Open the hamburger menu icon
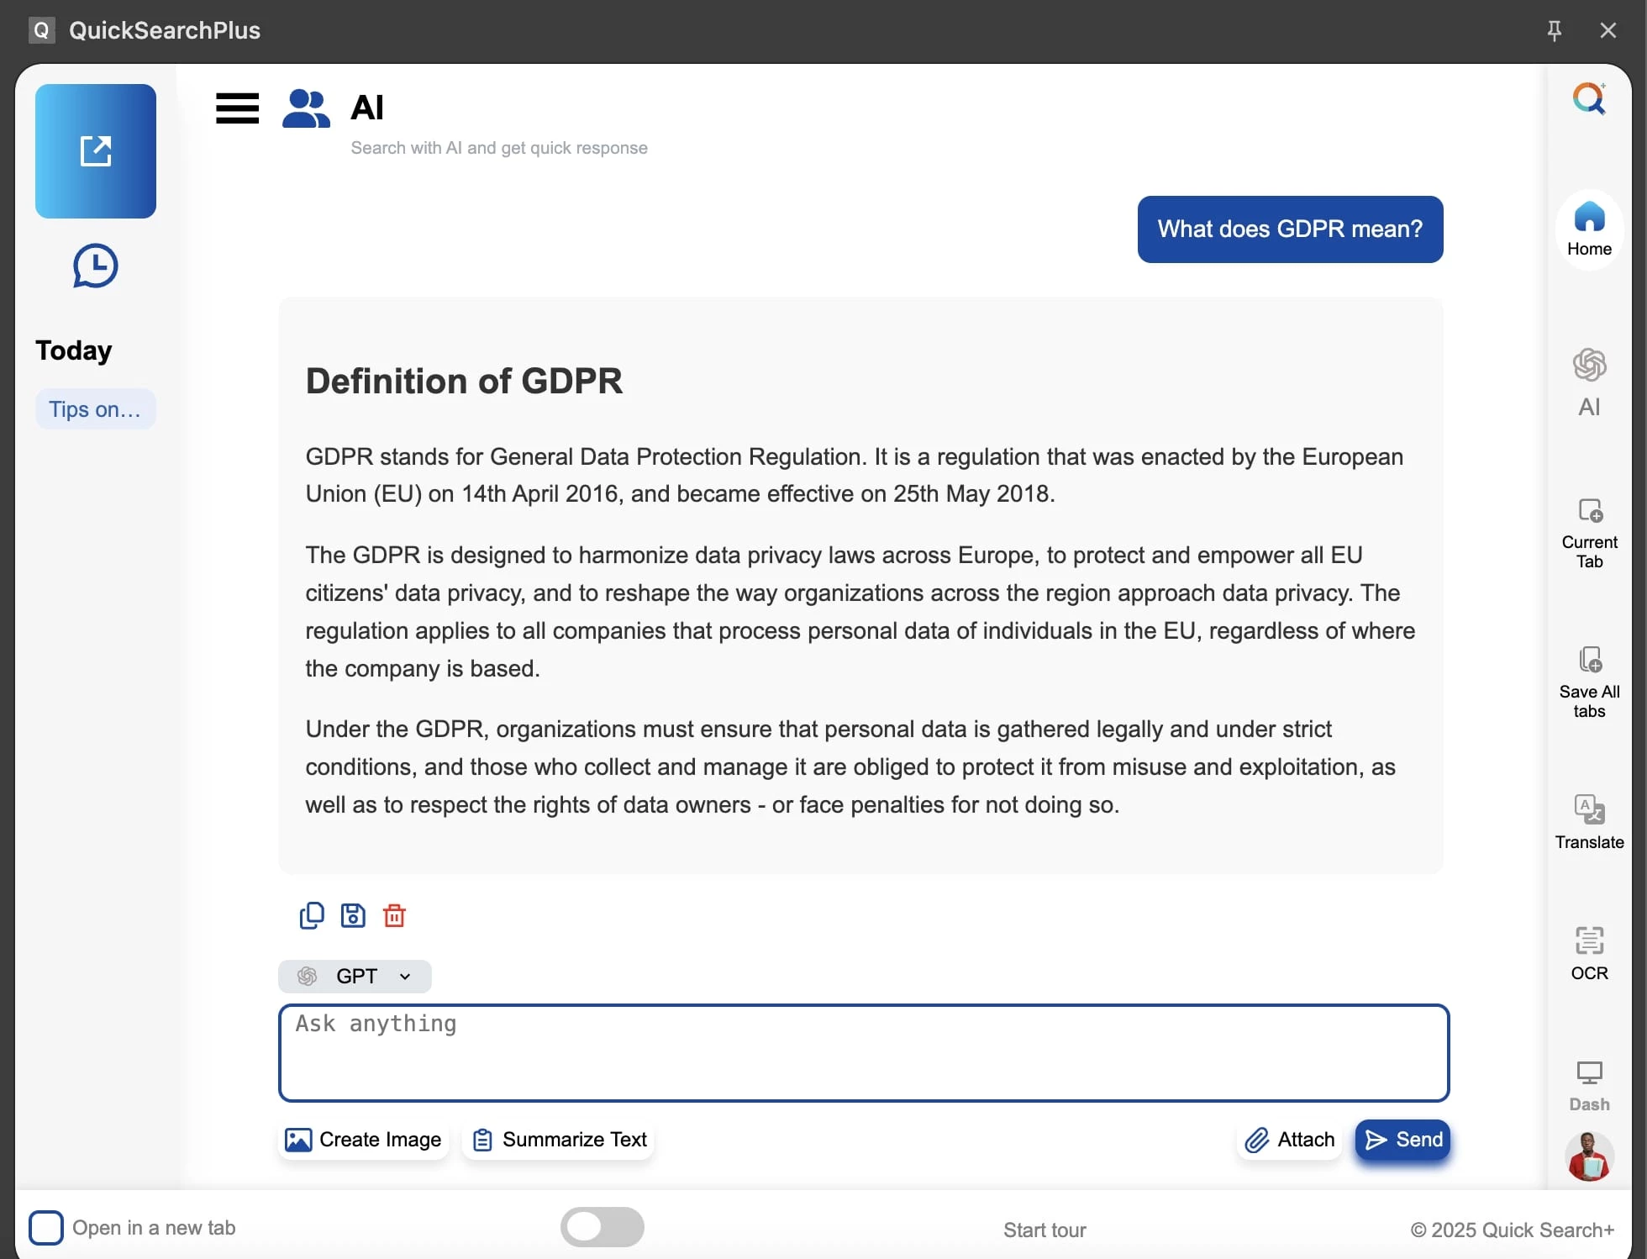 coord(237,108)
